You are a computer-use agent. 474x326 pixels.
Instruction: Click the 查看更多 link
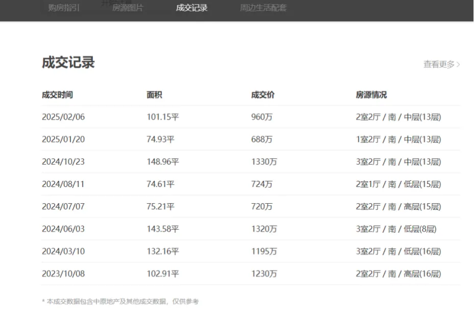pos(439,64)
